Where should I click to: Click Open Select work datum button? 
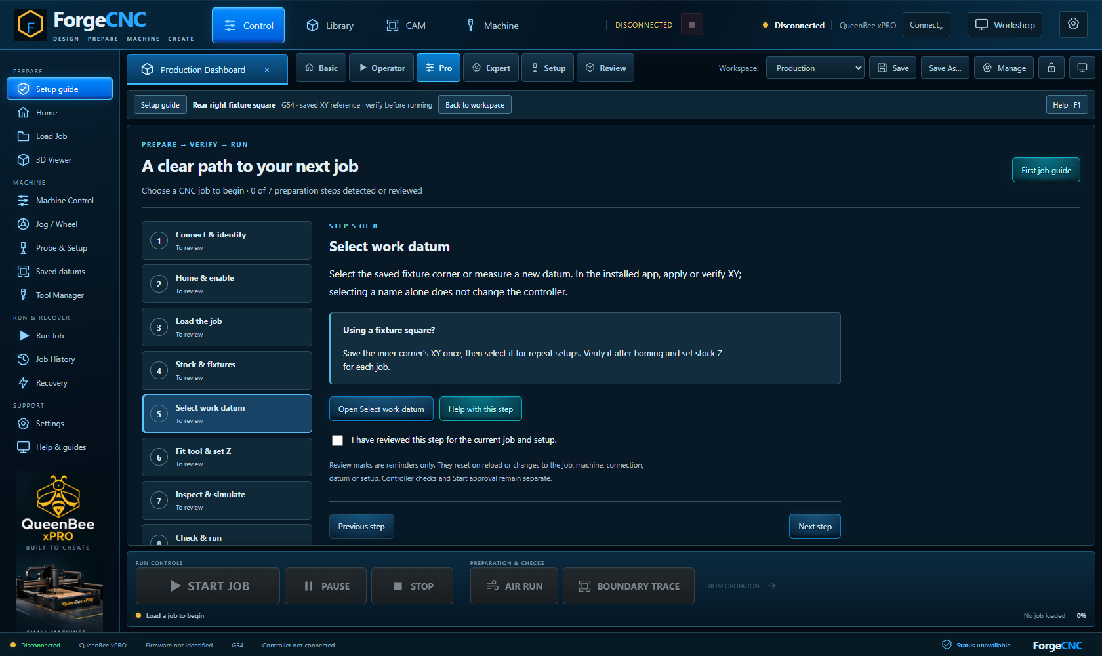point(381,409)
